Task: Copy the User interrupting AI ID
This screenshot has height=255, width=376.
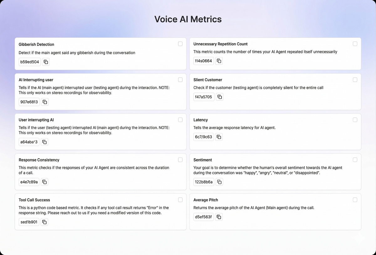Action: [x=44, y=142]
